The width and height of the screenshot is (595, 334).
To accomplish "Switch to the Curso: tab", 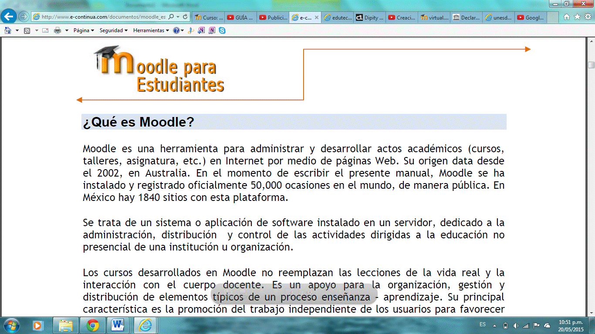I will click(x=208, y=18).
